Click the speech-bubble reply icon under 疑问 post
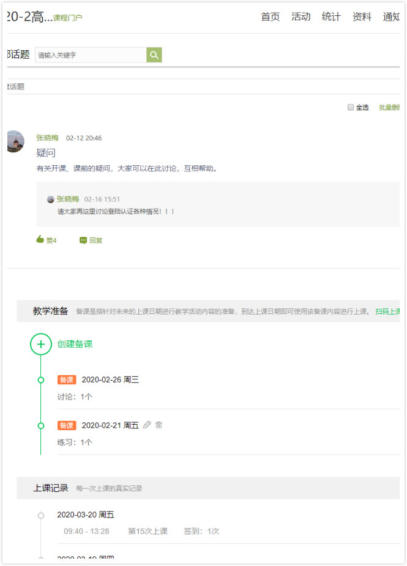 click(x=83, y=240)
